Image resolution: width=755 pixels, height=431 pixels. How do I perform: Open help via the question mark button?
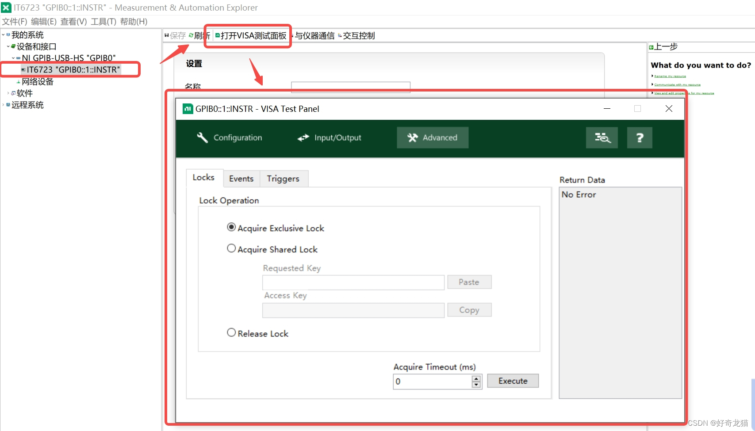pos(640,137)
